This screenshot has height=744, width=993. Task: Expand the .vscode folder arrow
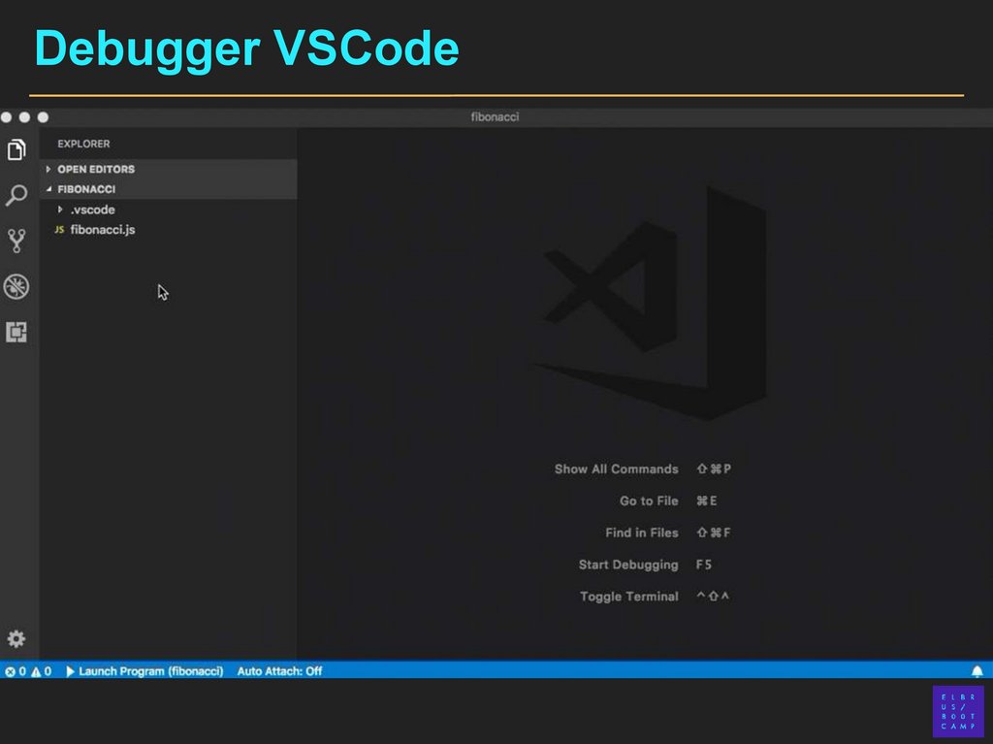pos(60,210)
